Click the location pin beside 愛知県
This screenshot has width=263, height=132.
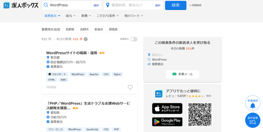[x=48, y=113]
